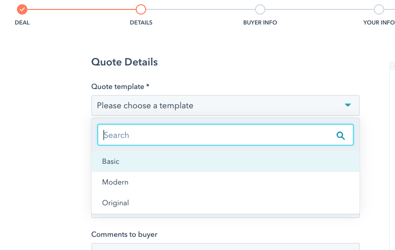Image resolution: width=395 pixels, height=250 pixels.
Task: Click the field edge below the template list
Action: [225, 216]
